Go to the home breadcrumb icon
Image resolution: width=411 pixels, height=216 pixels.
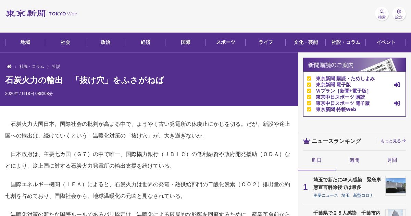tap(9, 67)
